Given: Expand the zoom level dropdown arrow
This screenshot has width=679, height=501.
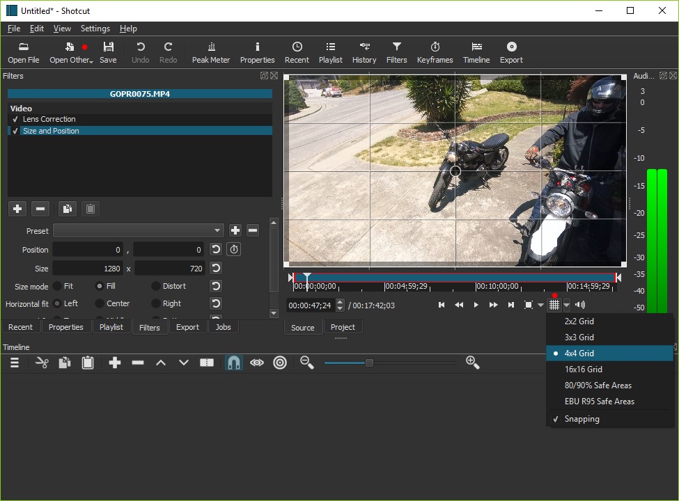Looking at the screenshot, I should click(x=540, y=305).
